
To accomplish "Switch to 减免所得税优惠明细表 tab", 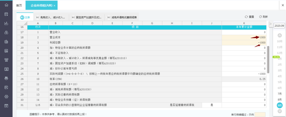I will pos(122,17).
